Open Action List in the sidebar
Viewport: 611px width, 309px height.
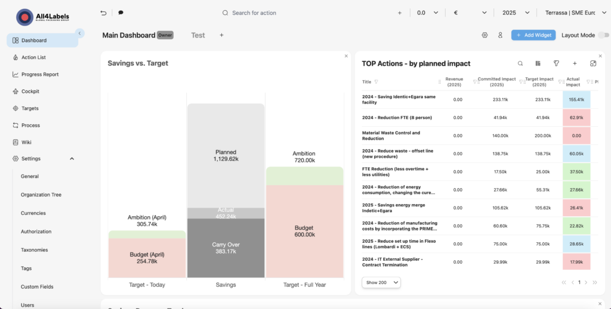33,58
